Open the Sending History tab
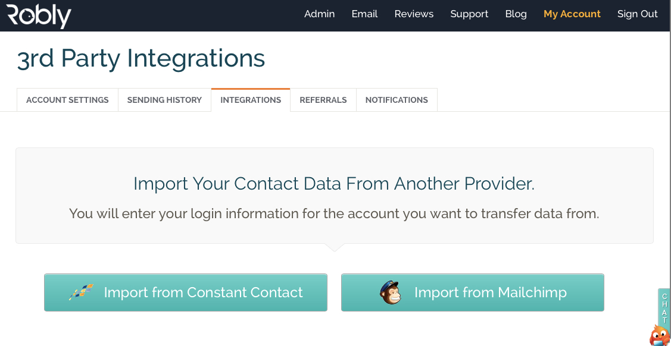This screenshot has width=671, height=346. (x=164, y=100)
